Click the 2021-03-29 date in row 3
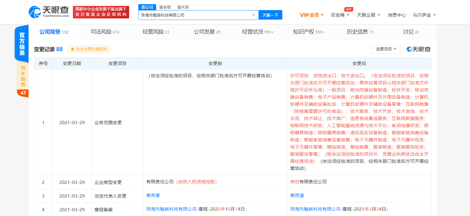Viewport: 470px width, 216px height. pos(72,196)
